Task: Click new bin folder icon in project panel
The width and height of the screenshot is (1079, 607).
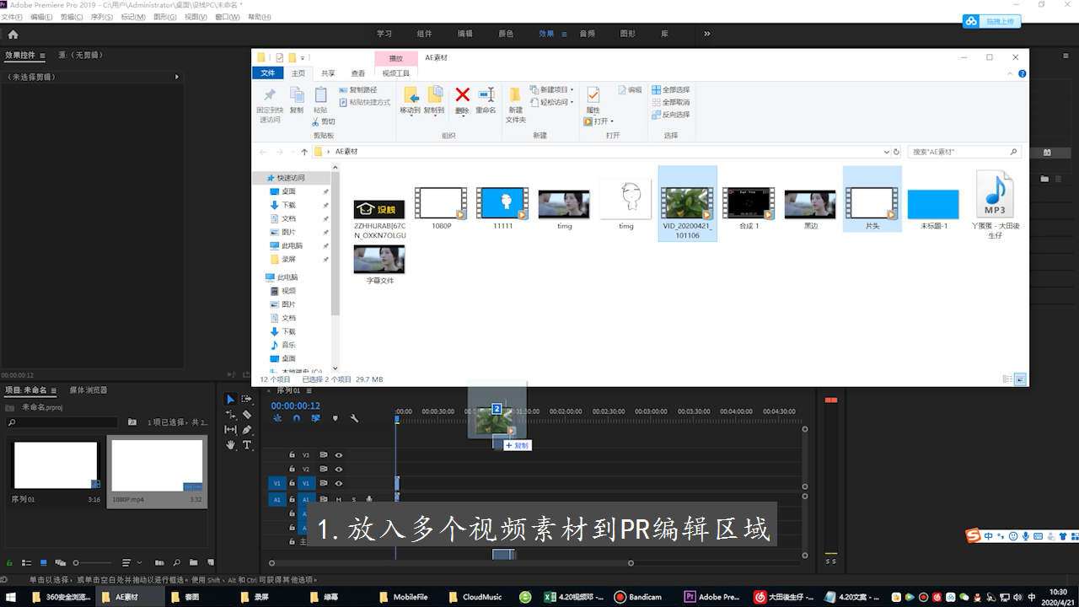Action: [x=193, y=562]
